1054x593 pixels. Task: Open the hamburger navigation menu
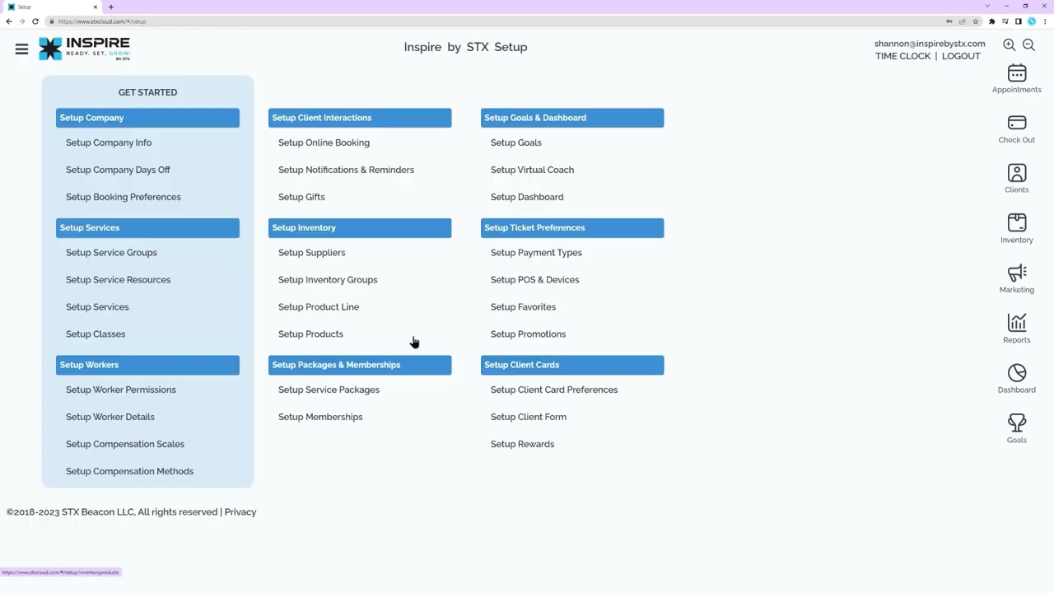(21, 49)
